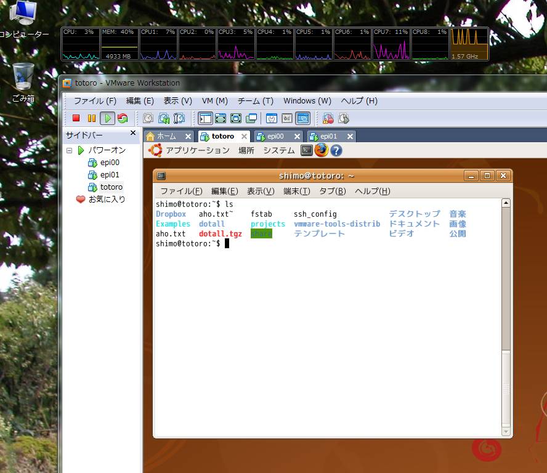Reset the virtual machine via toolbar icon
Viewport: 547px width, 473px height.
tap(123, 118)
